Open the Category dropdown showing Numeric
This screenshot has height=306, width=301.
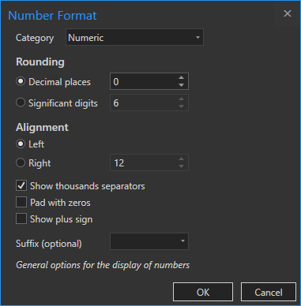pos(134,37)
